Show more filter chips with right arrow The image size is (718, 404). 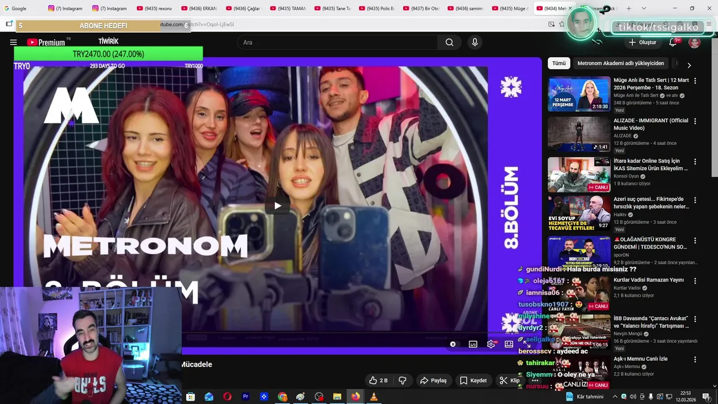689,65
